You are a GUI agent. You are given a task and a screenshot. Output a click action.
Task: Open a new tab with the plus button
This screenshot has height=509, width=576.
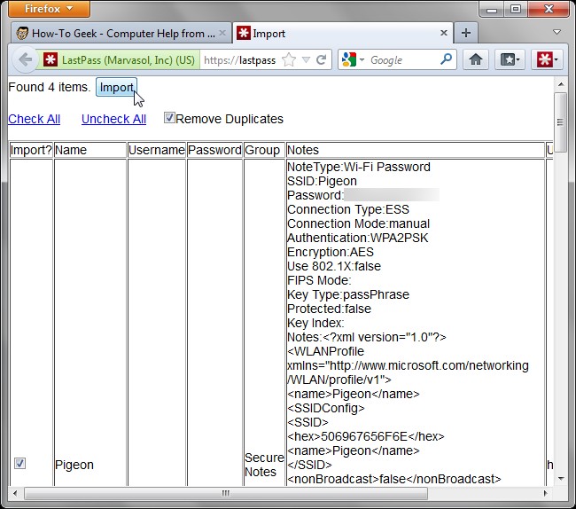[x=466, y=33]
